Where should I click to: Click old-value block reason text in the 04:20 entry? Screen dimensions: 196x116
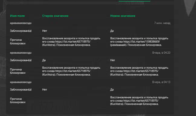point(71,71)
